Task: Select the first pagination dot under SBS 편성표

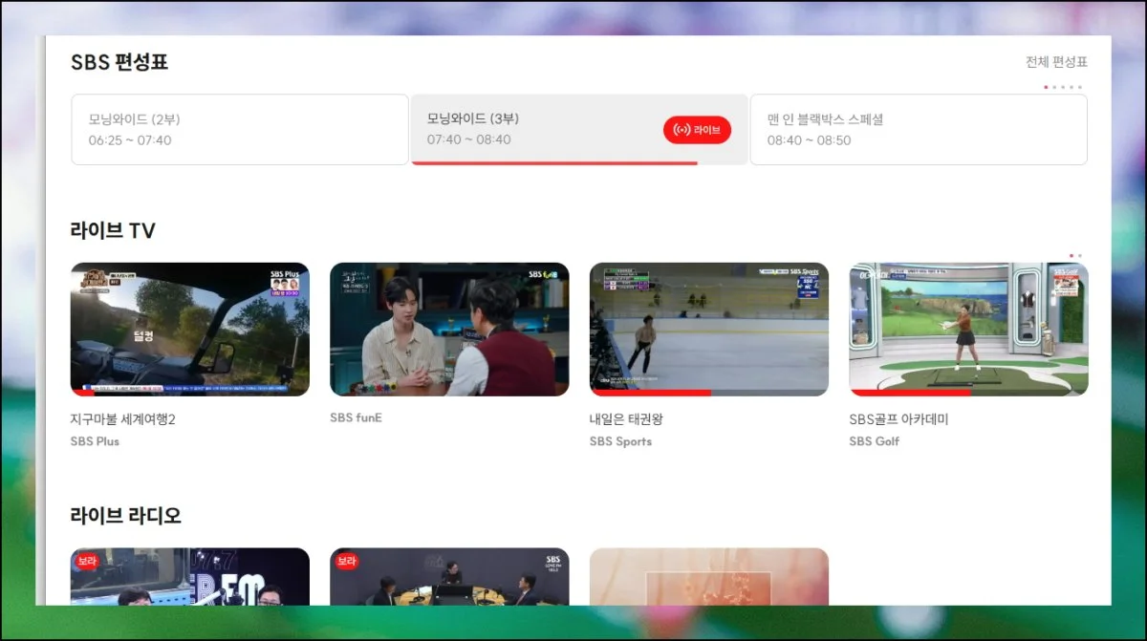Action: [1046, 87]
